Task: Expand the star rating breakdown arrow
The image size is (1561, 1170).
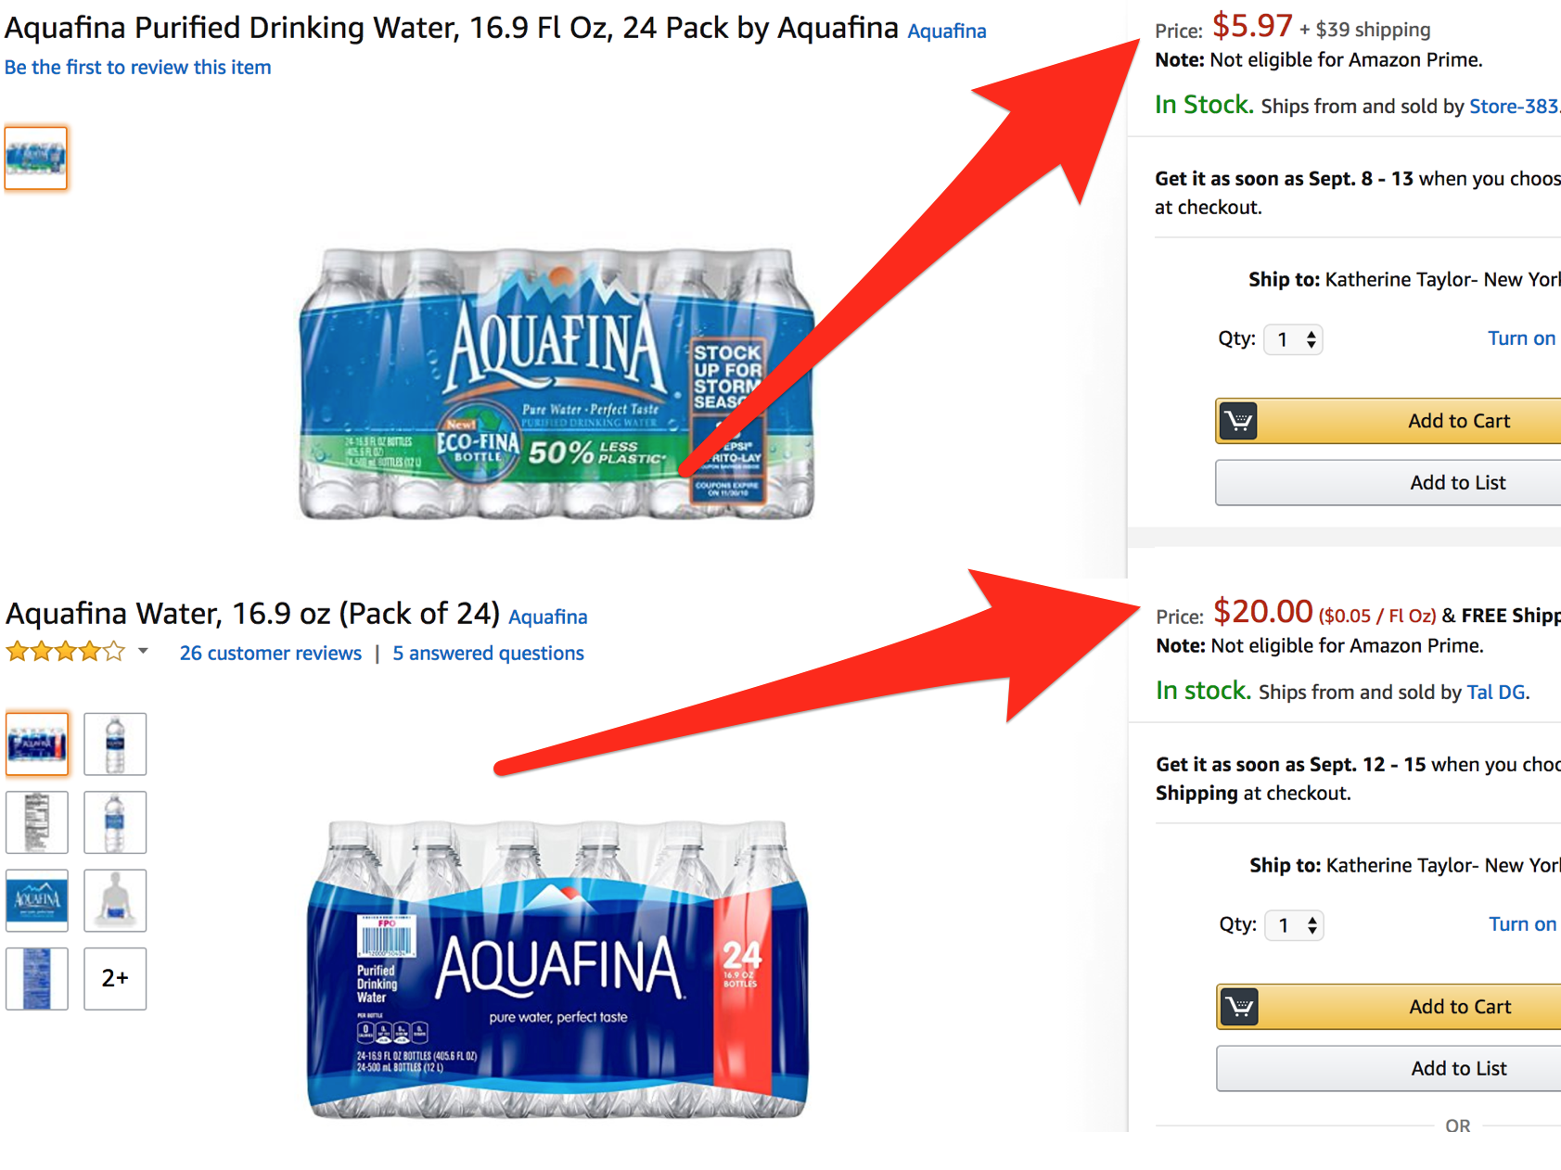Action: pos(143,651)
